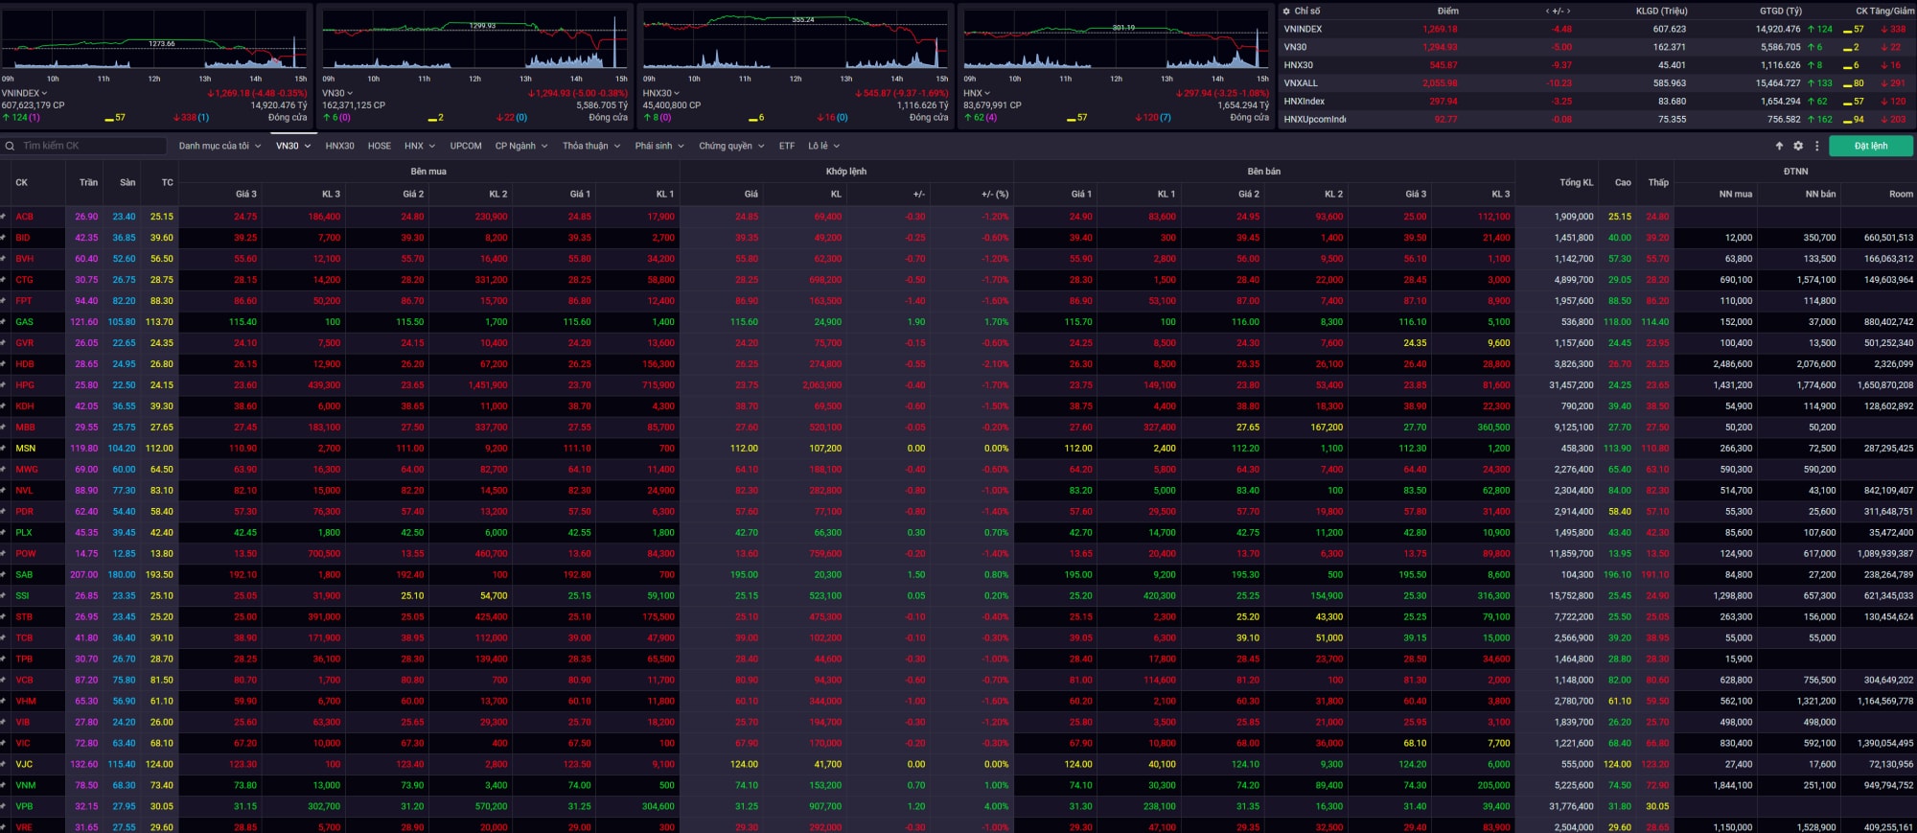Expand the Danh mục của tôi dropdown

click(219, 146)
